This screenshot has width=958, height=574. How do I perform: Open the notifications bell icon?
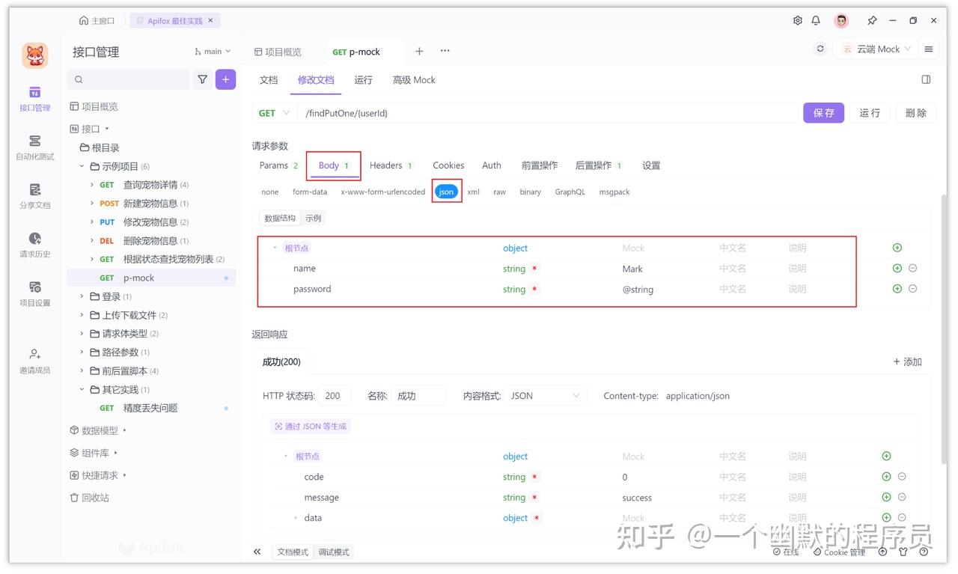(x=816, y=21)
